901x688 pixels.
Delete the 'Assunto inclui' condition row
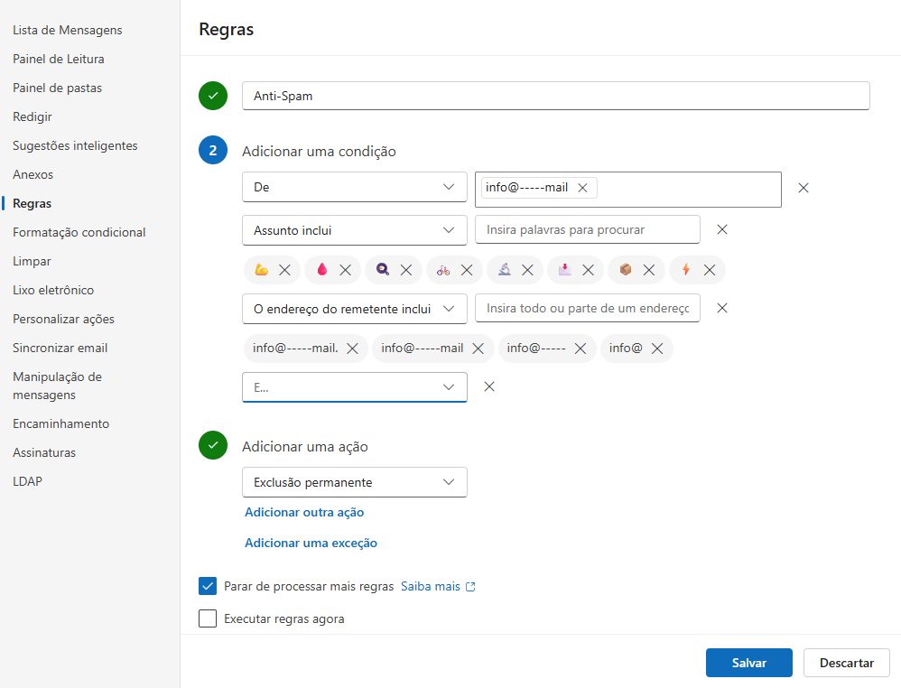click(x=722, y=229)
